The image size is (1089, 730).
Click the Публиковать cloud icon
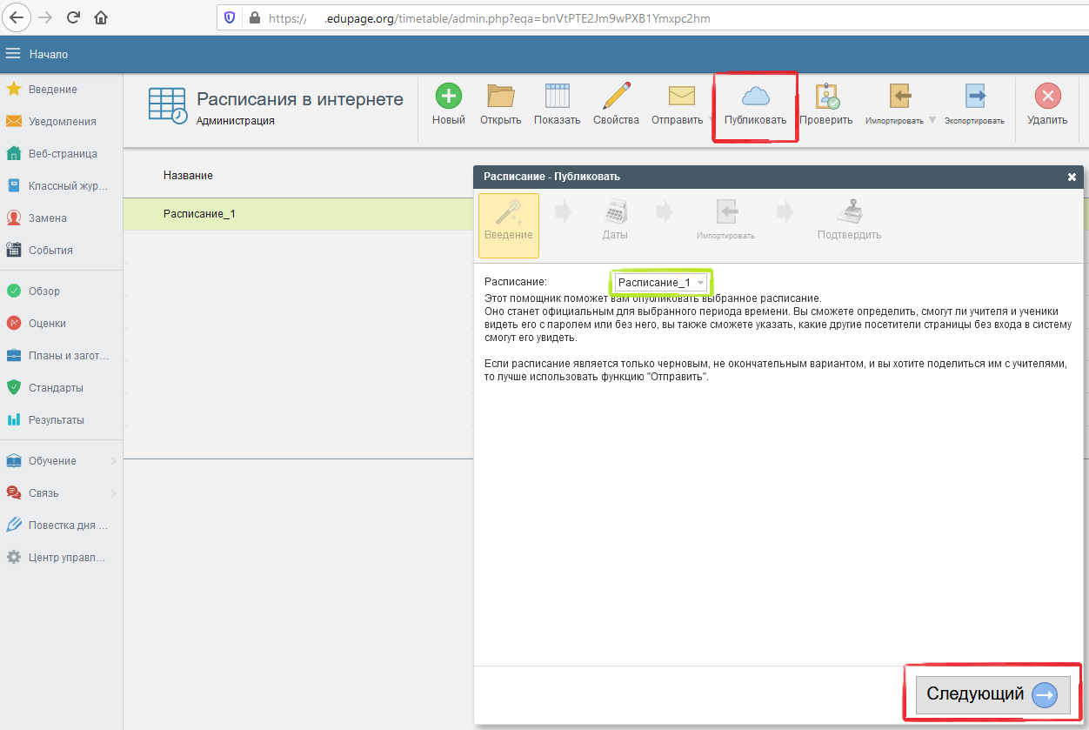coord(755,97)
